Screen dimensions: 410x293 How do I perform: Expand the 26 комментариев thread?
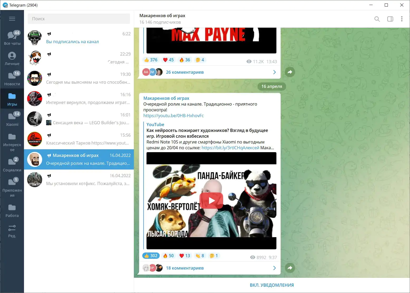pyautogui.click(x=184, y=72)
